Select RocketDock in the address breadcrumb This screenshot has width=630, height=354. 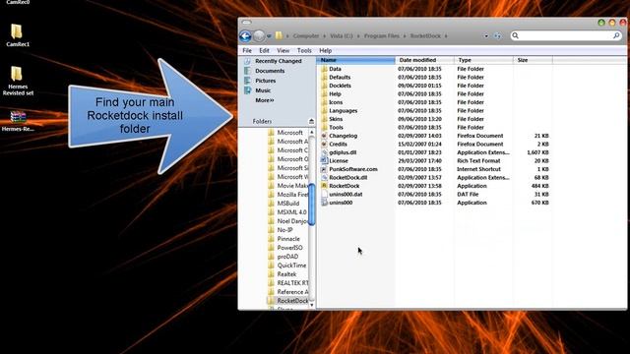[425, 36]
